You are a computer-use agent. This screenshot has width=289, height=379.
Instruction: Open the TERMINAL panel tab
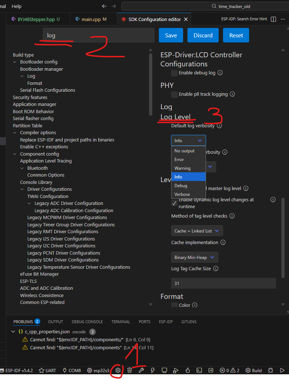[120, 322]
